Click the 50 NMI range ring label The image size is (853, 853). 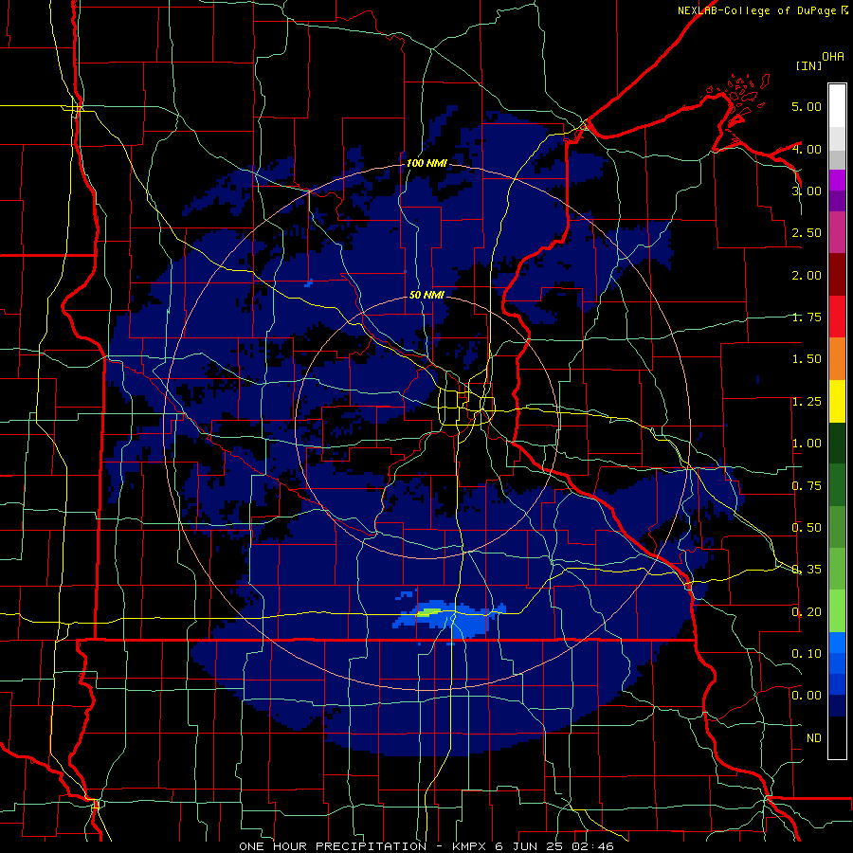coord(426,295)
